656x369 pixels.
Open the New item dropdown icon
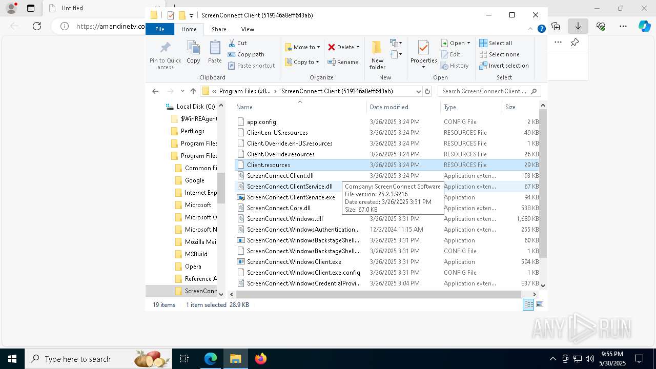pos(396,43)
